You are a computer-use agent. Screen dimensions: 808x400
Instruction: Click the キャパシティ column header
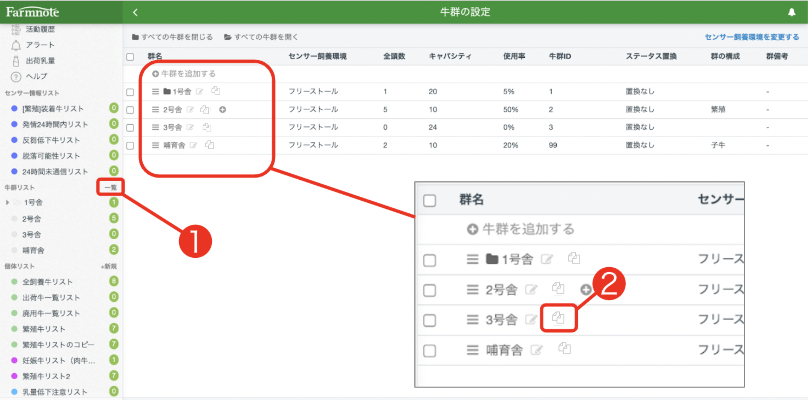(450, 56)
